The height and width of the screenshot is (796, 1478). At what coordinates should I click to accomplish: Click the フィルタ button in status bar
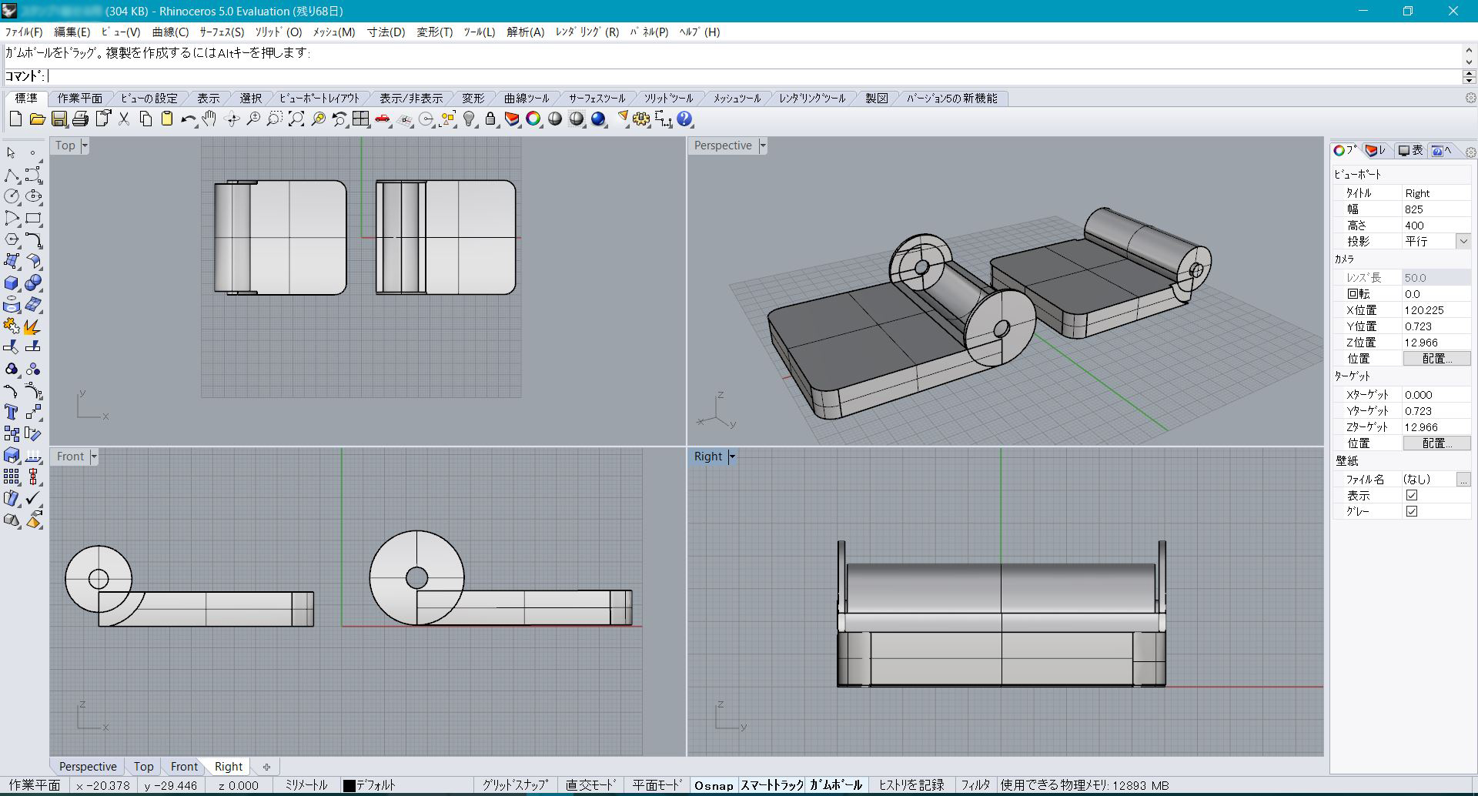975,785
